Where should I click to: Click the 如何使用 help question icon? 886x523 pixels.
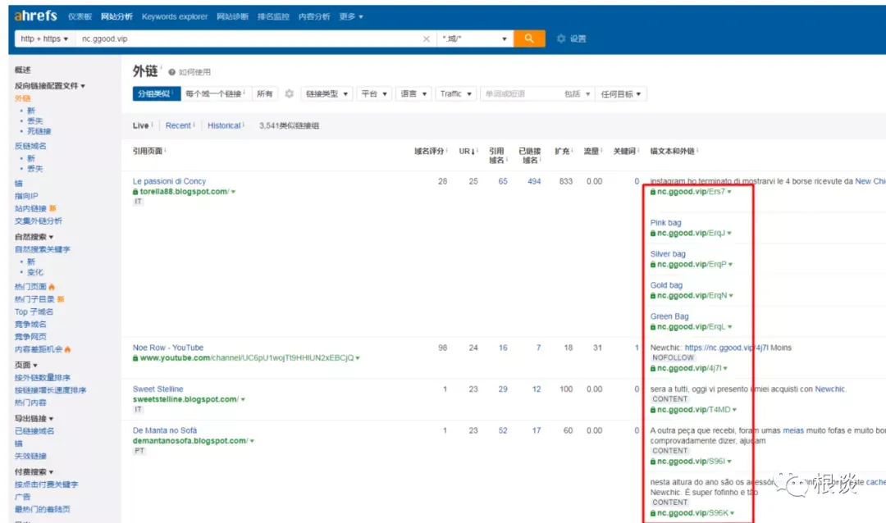(171, 72)
